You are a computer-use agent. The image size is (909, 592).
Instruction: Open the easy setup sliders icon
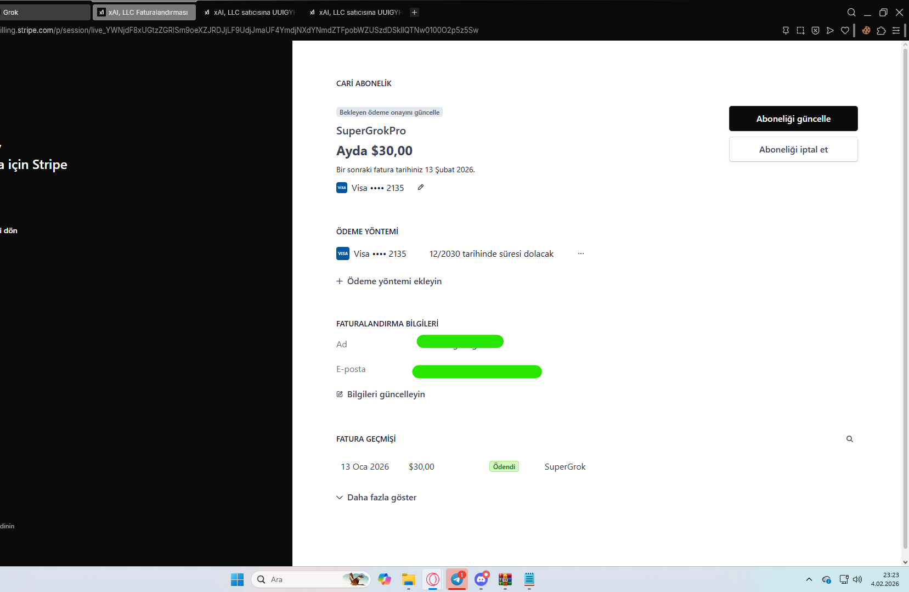(896, 30)
